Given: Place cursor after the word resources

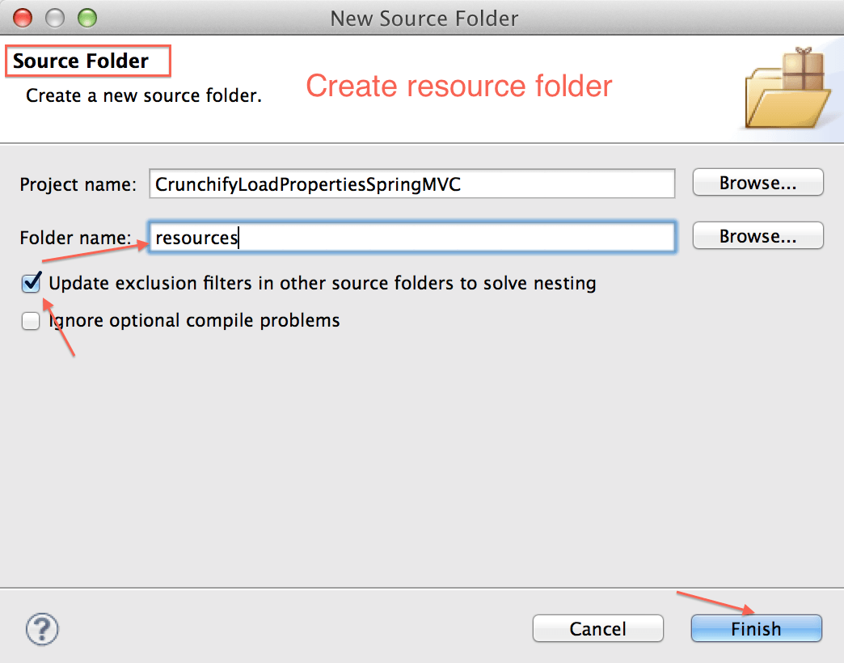Looking at the screenshot, I should (x=238, y=236).
